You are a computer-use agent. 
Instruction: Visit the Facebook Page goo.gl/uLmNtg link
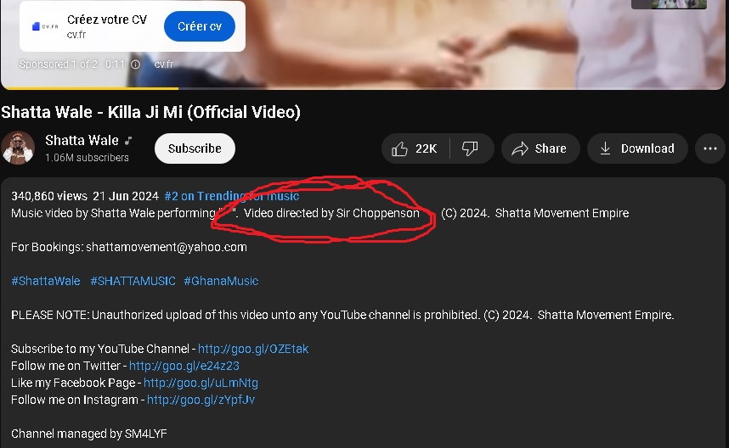pyautogui.click(x=201, y=383)
